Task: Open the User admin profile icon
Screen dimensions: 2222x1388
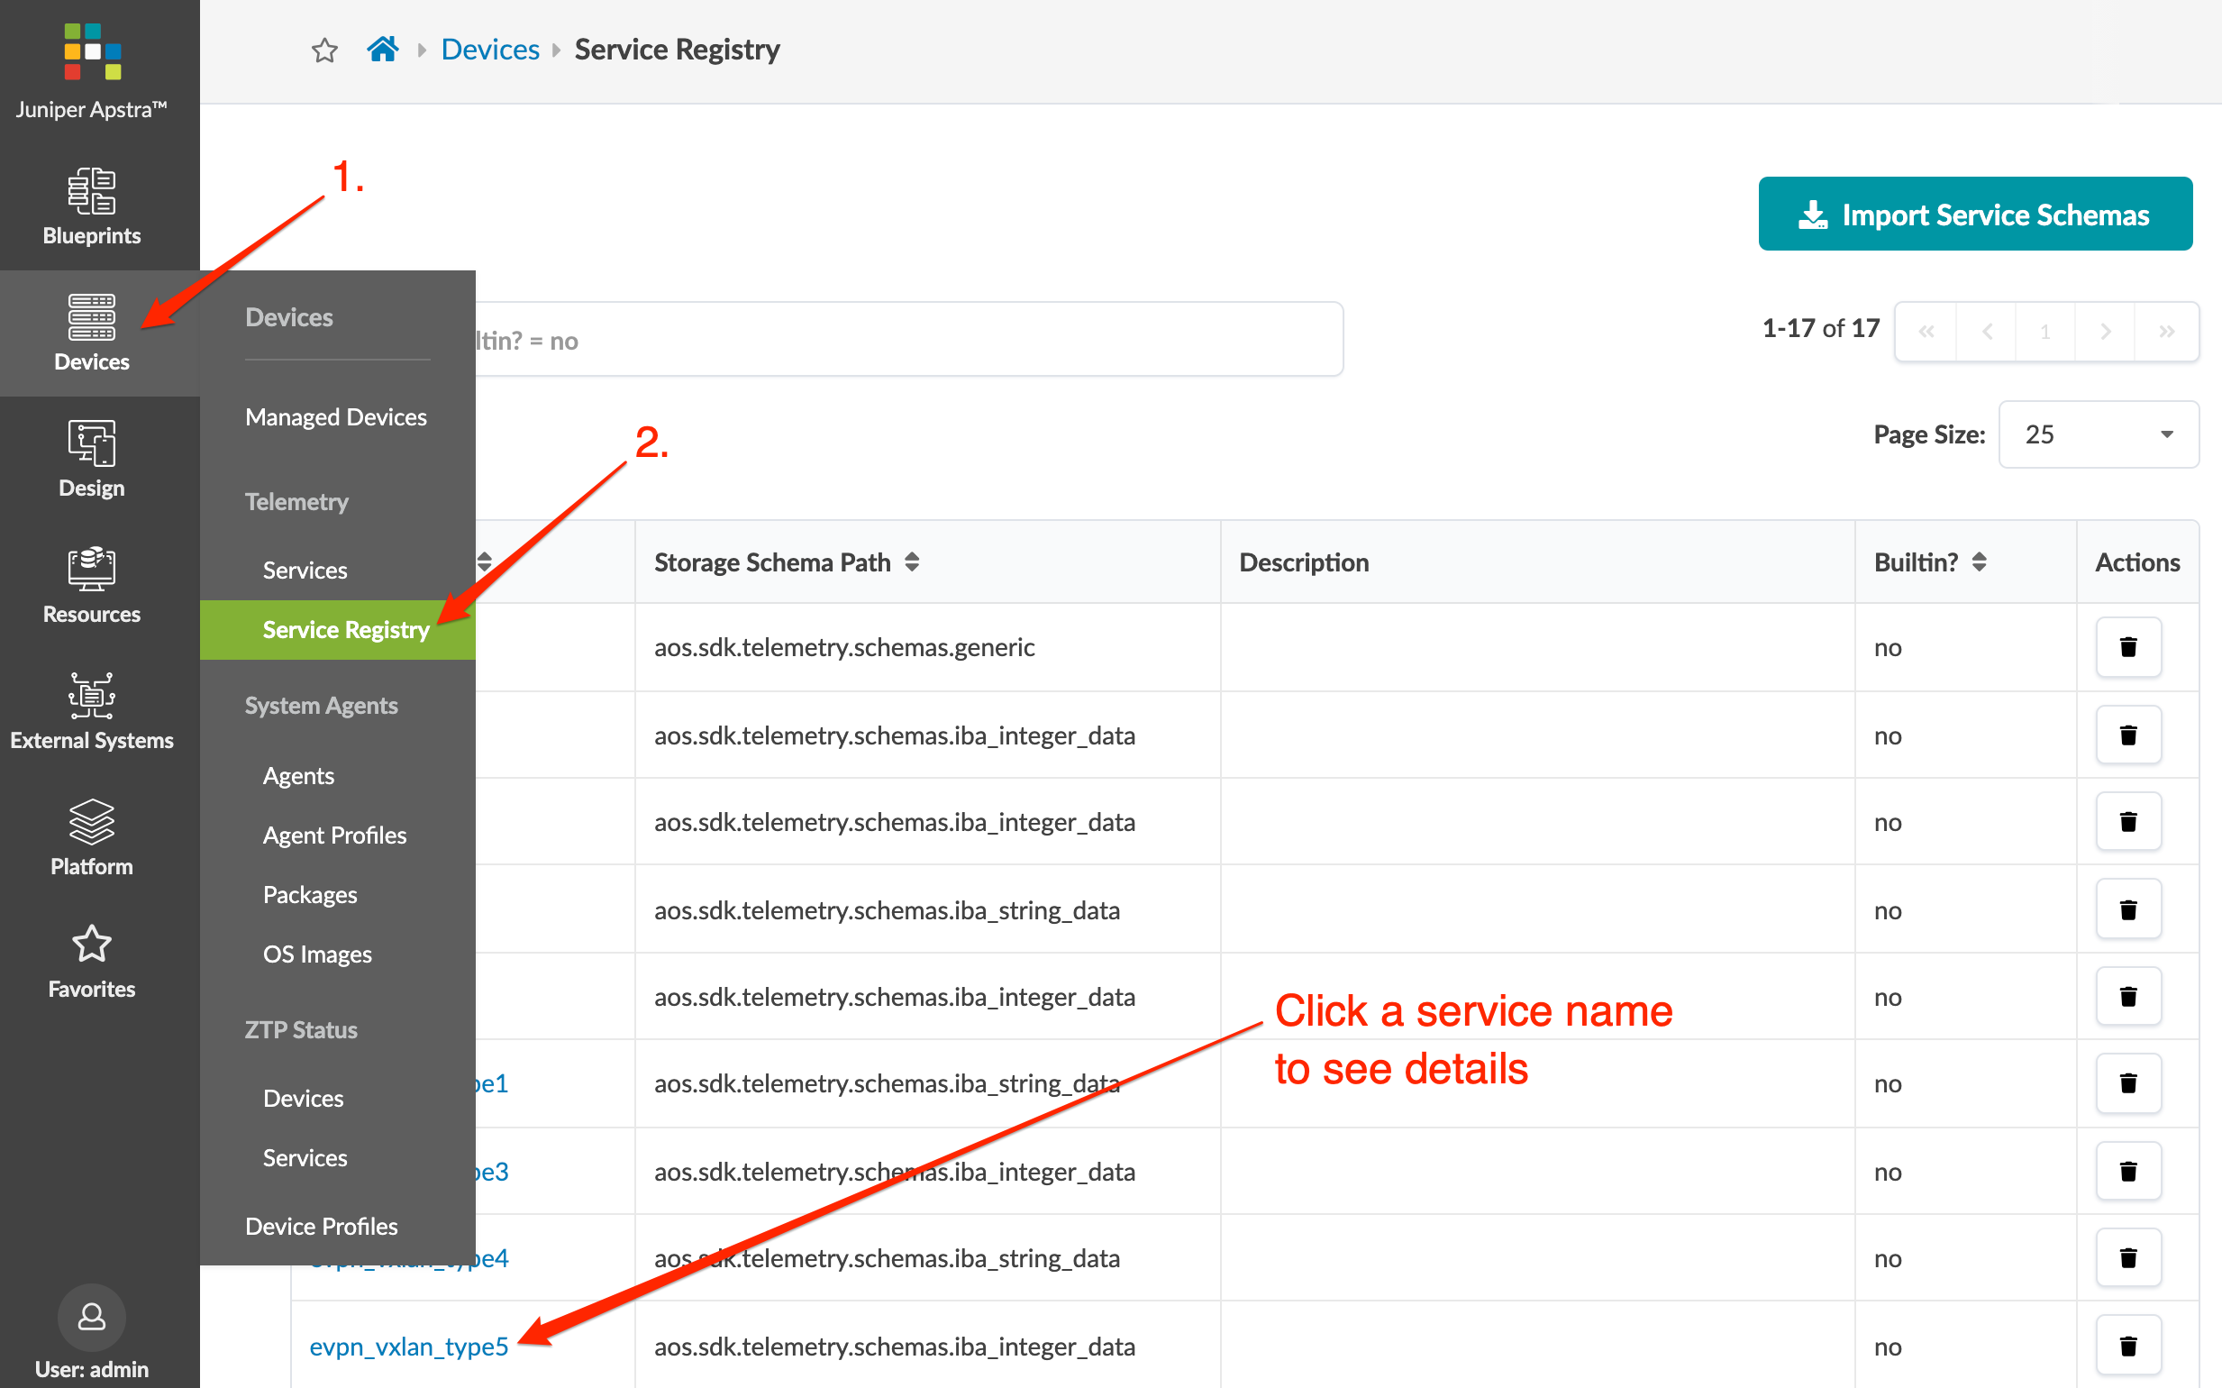Action: 91,1318
